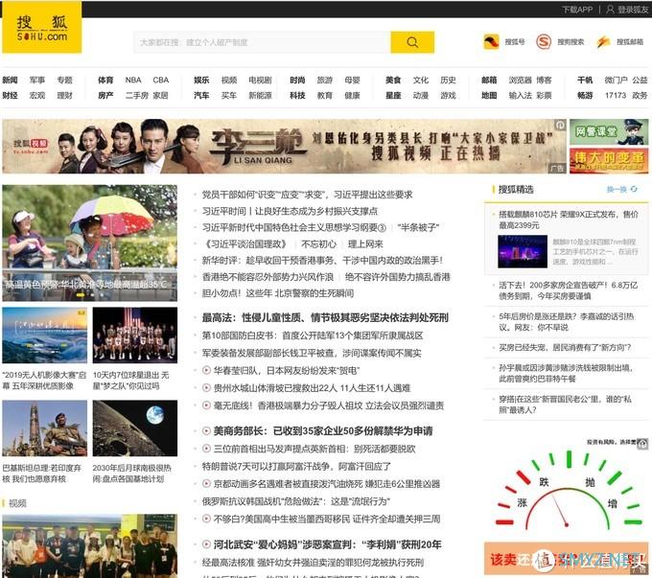The image size is (652, 578).
Task: Click the 伟大的变革 banner
Action: [609, 160]
